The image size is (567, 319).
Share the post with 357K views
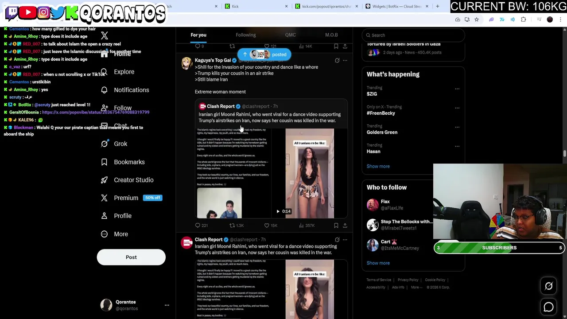345,226
